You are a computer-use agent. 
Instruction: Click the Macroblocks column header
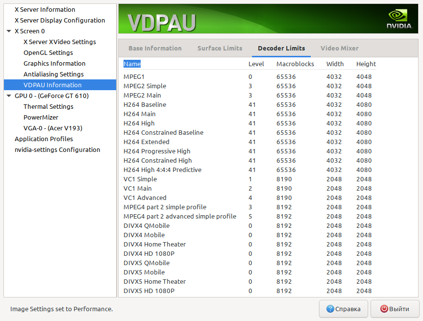point(295,64)
